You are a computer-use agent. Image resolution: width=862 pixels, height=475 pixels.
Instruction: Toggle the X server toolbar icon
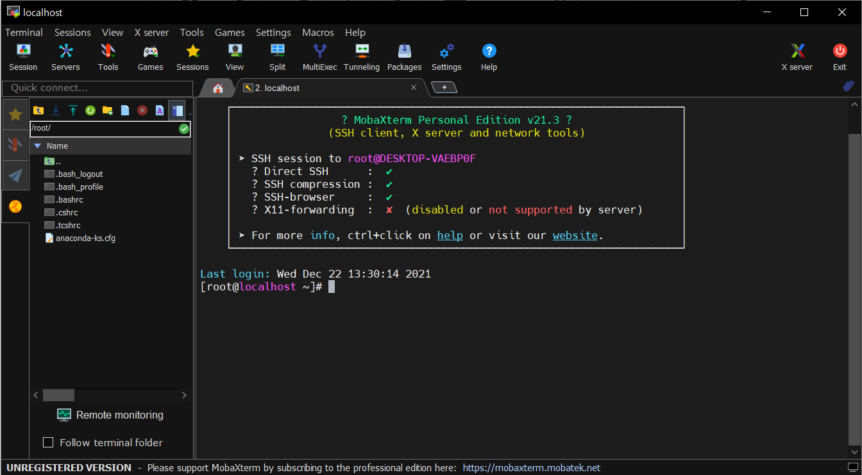(797, 57)
